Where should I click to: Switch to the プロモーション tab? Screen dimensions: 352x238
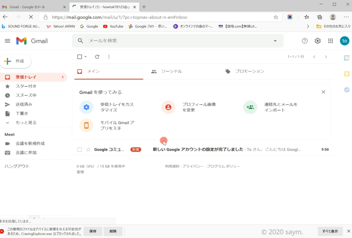250,71
